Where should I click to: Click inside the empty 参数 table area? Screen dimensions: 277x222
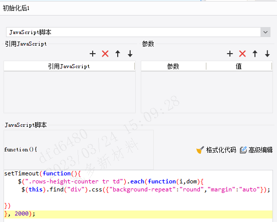(207, 92)
